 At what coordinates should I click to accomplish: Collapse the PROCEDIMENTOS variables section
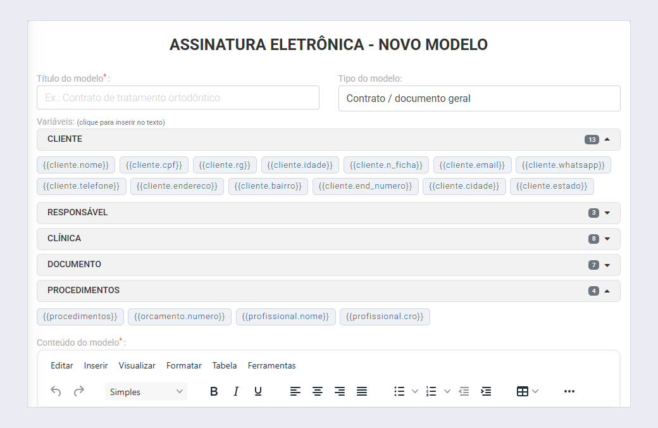pos(328,291)
